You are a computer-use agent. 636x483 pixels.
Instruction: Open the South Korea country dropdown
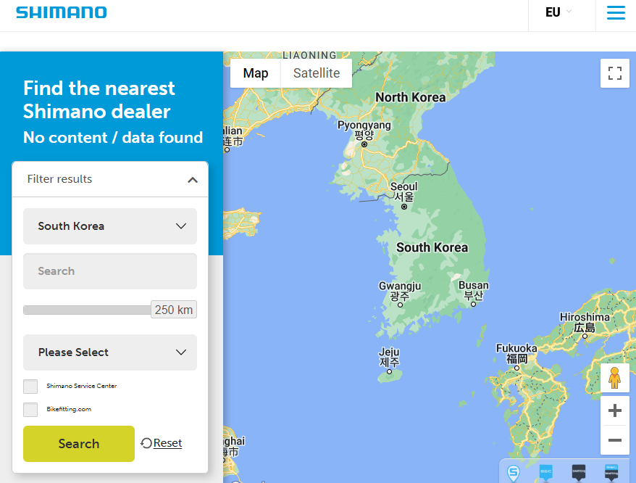(x=110, y=226)
